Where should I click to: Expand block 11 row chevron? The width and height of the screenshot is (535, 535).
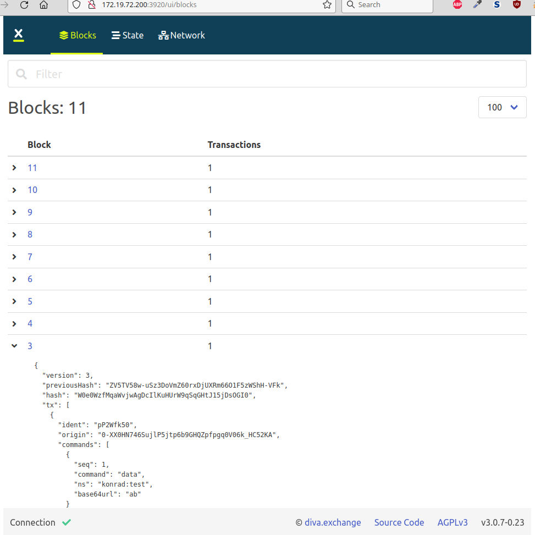14,168
